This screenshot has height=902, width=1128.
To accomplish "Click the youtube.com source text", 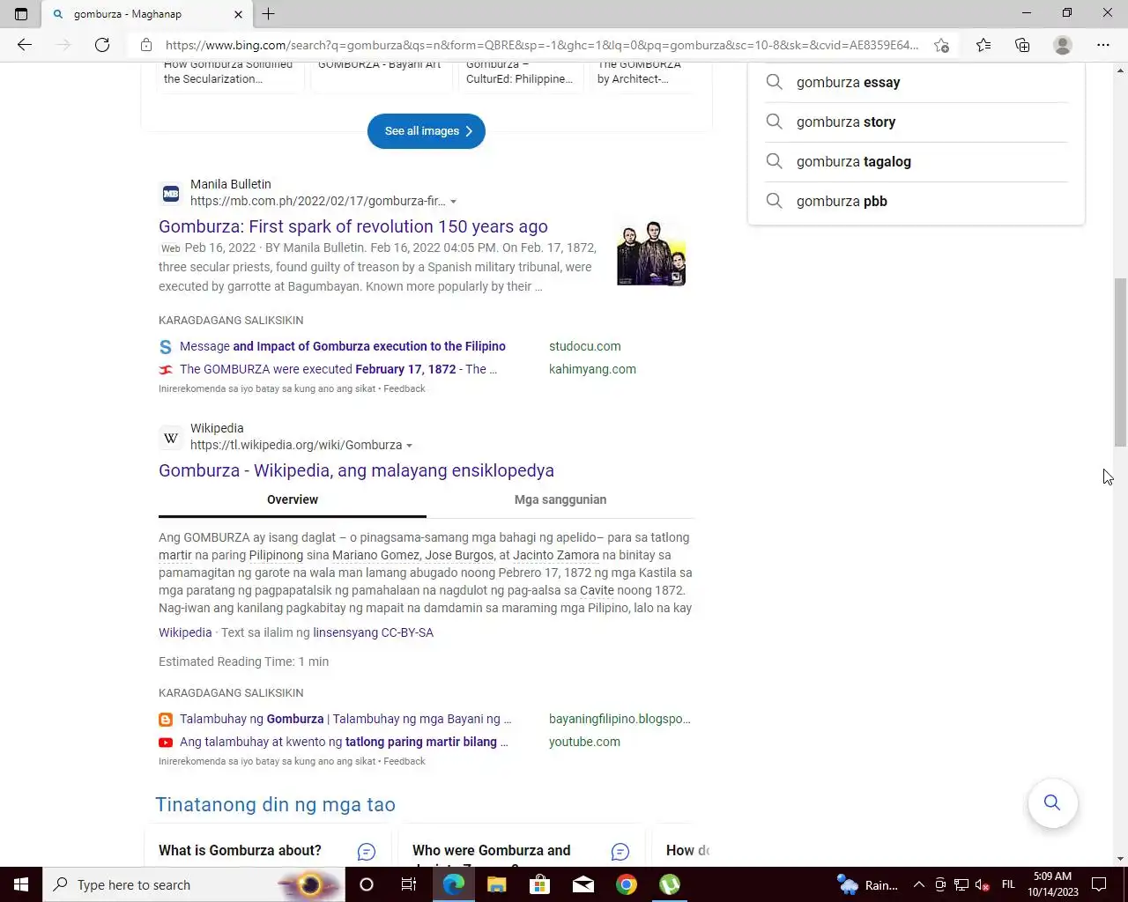I will pyautogui.click(x=584, y=742).
